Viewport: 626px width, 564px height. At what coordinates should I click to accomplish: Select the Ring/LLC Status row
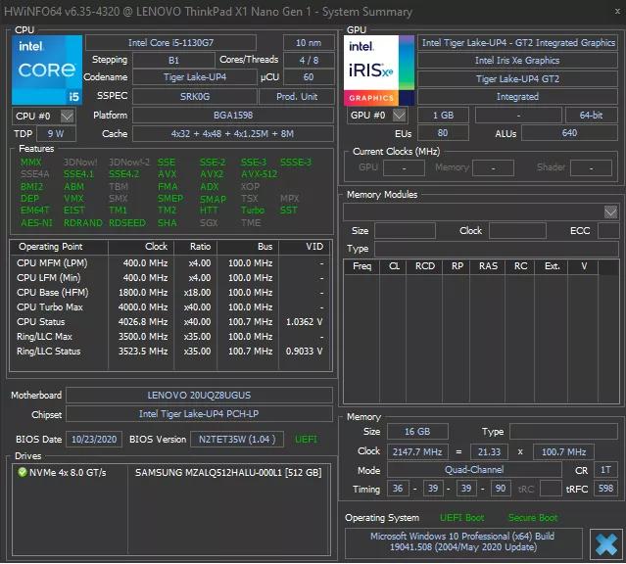[x=170, y=352]
